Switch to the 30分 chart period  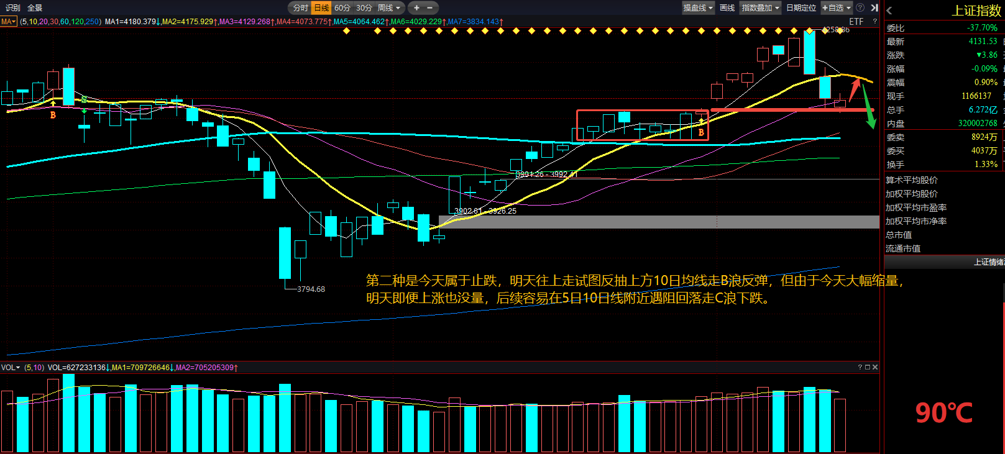point(364,7)
